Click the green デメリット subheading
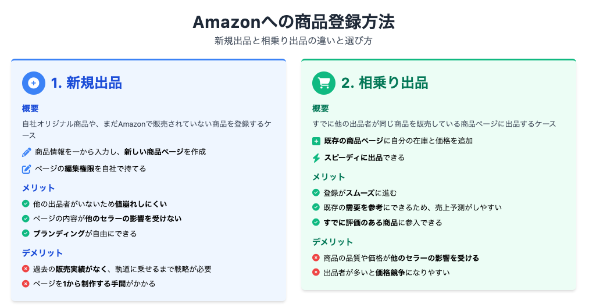The width and height of the screenshot is (589, 308). (x=333, y=242)
